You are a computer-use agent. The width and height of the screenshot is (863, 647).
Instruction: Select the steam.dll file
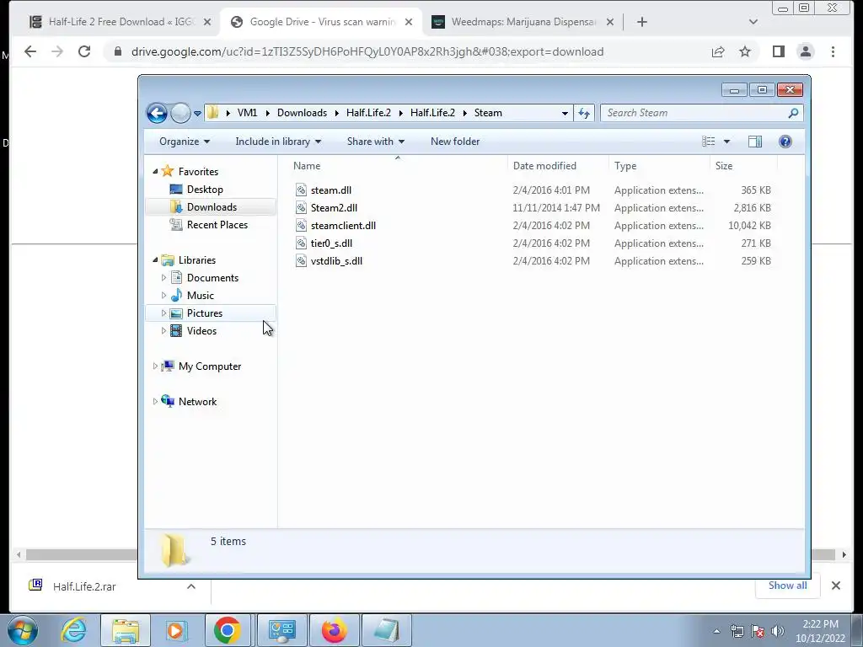click(330, 190)
